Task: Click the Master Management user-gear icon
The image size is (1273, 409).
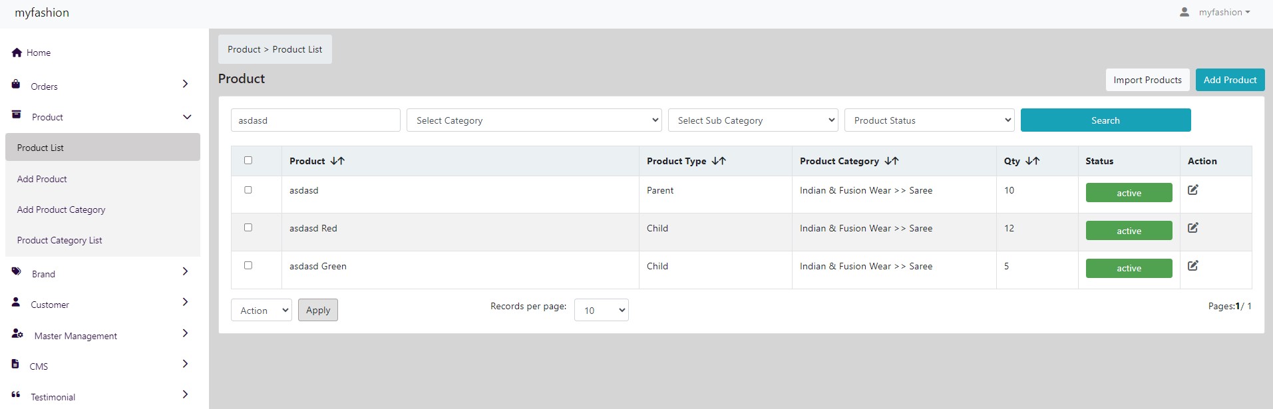Action: coord(17,333)
